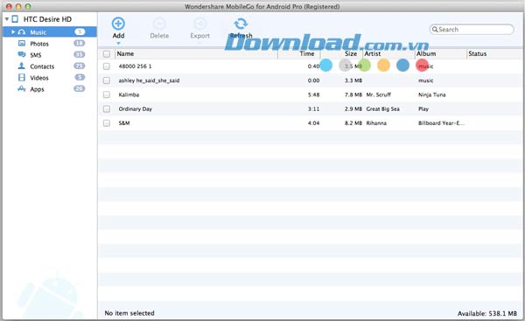525x321 pixels.
Task: Open the dropdown arrow under Add
Action: pyautogui.click(x=118, y=43)
